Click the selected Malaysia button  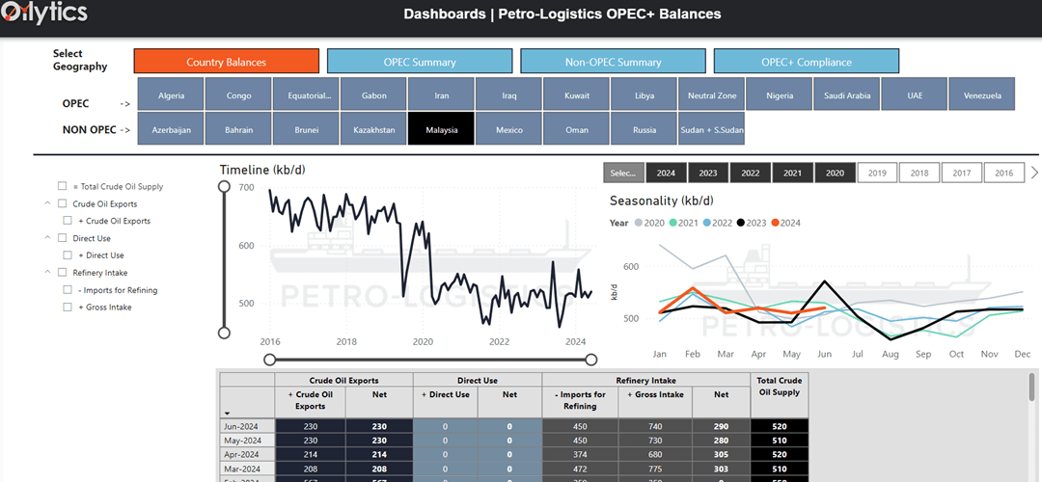[441, 129]
